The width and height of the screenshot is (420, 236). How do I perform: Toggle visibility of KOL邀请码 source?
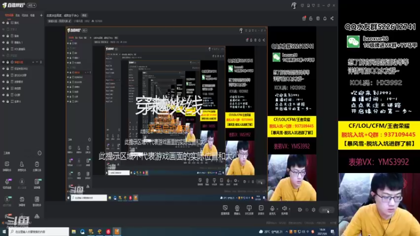[x=4, y=49]
